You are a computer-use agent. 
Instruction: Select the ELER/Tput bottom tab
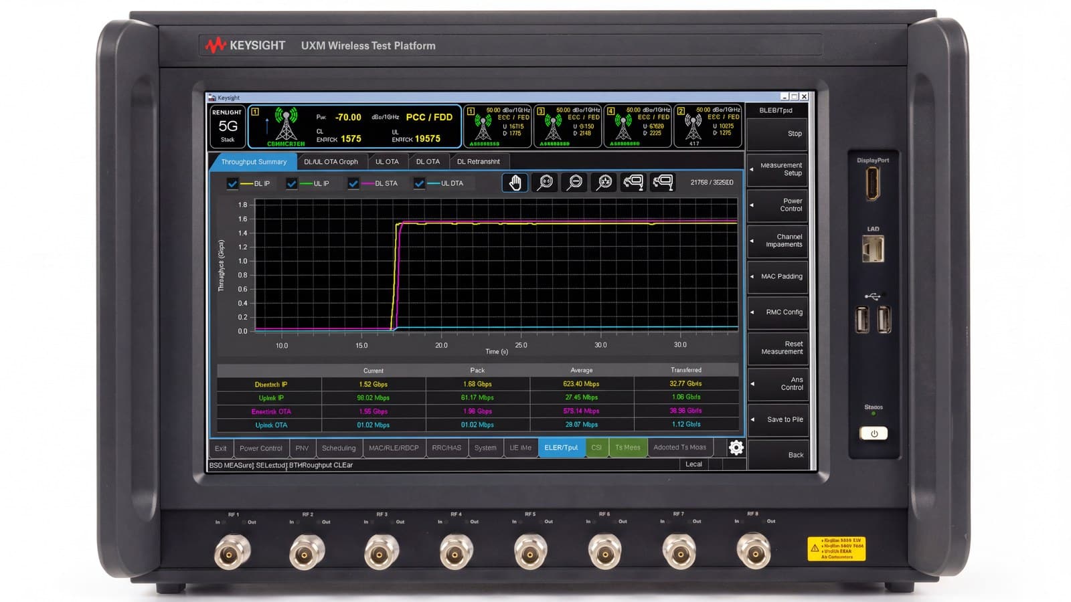tap(561, 448)
